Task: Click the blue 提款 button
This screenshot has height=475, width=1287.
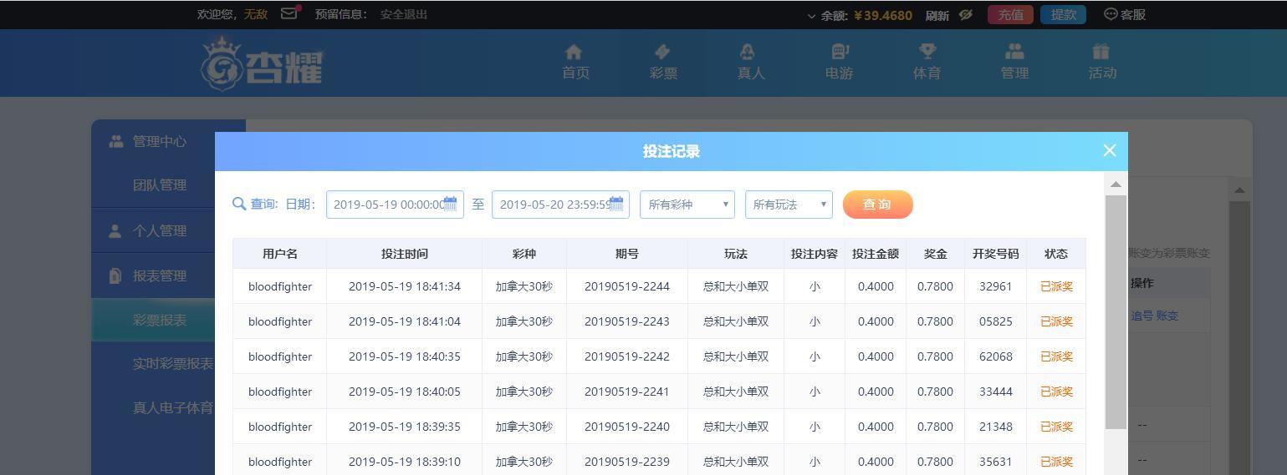Action: click(x=1063, y=14)
